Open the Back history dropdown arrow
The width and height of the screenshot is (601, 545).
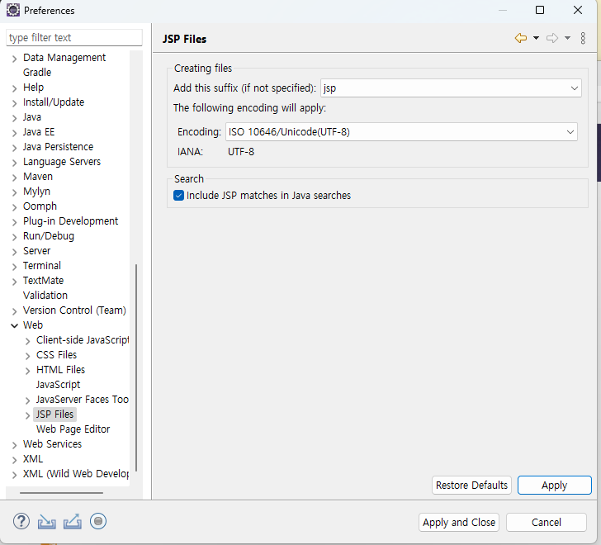tap(537, 38)
